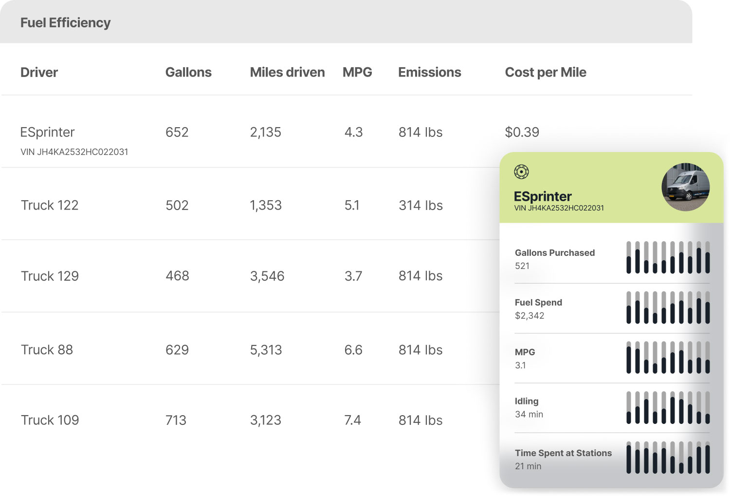The image size is (730, 498).
Task: Sort by Cost per Mile header
Action: point(546,73)
